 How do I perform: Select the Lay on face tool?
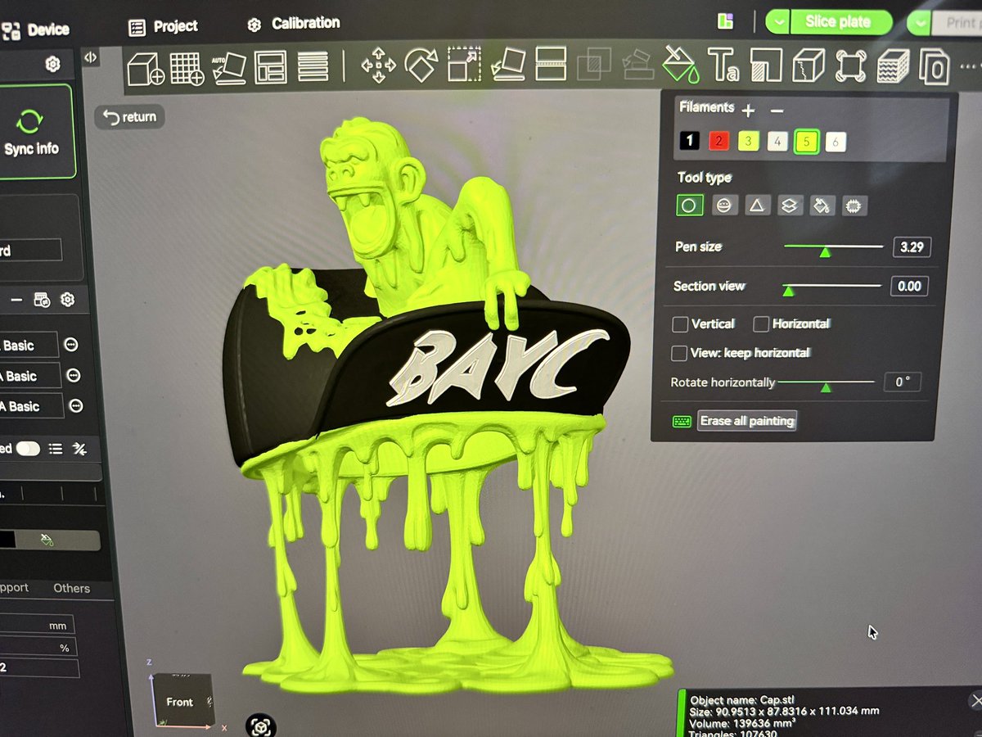(509, 63)
